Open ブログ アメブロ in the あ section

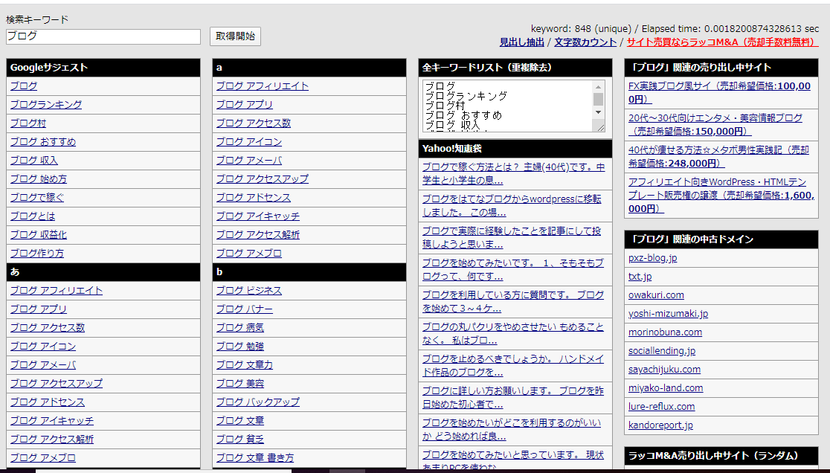click(x=43, y=457)
